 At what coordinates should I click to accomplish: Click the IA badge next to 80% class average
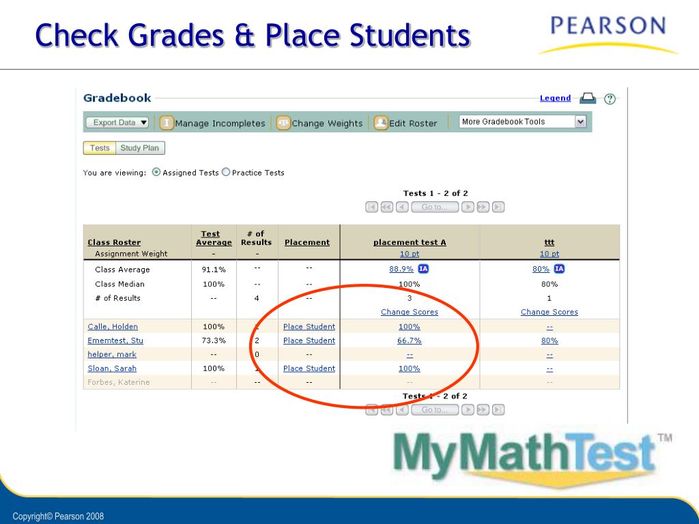pyautogui.click(x=559, y=269)
